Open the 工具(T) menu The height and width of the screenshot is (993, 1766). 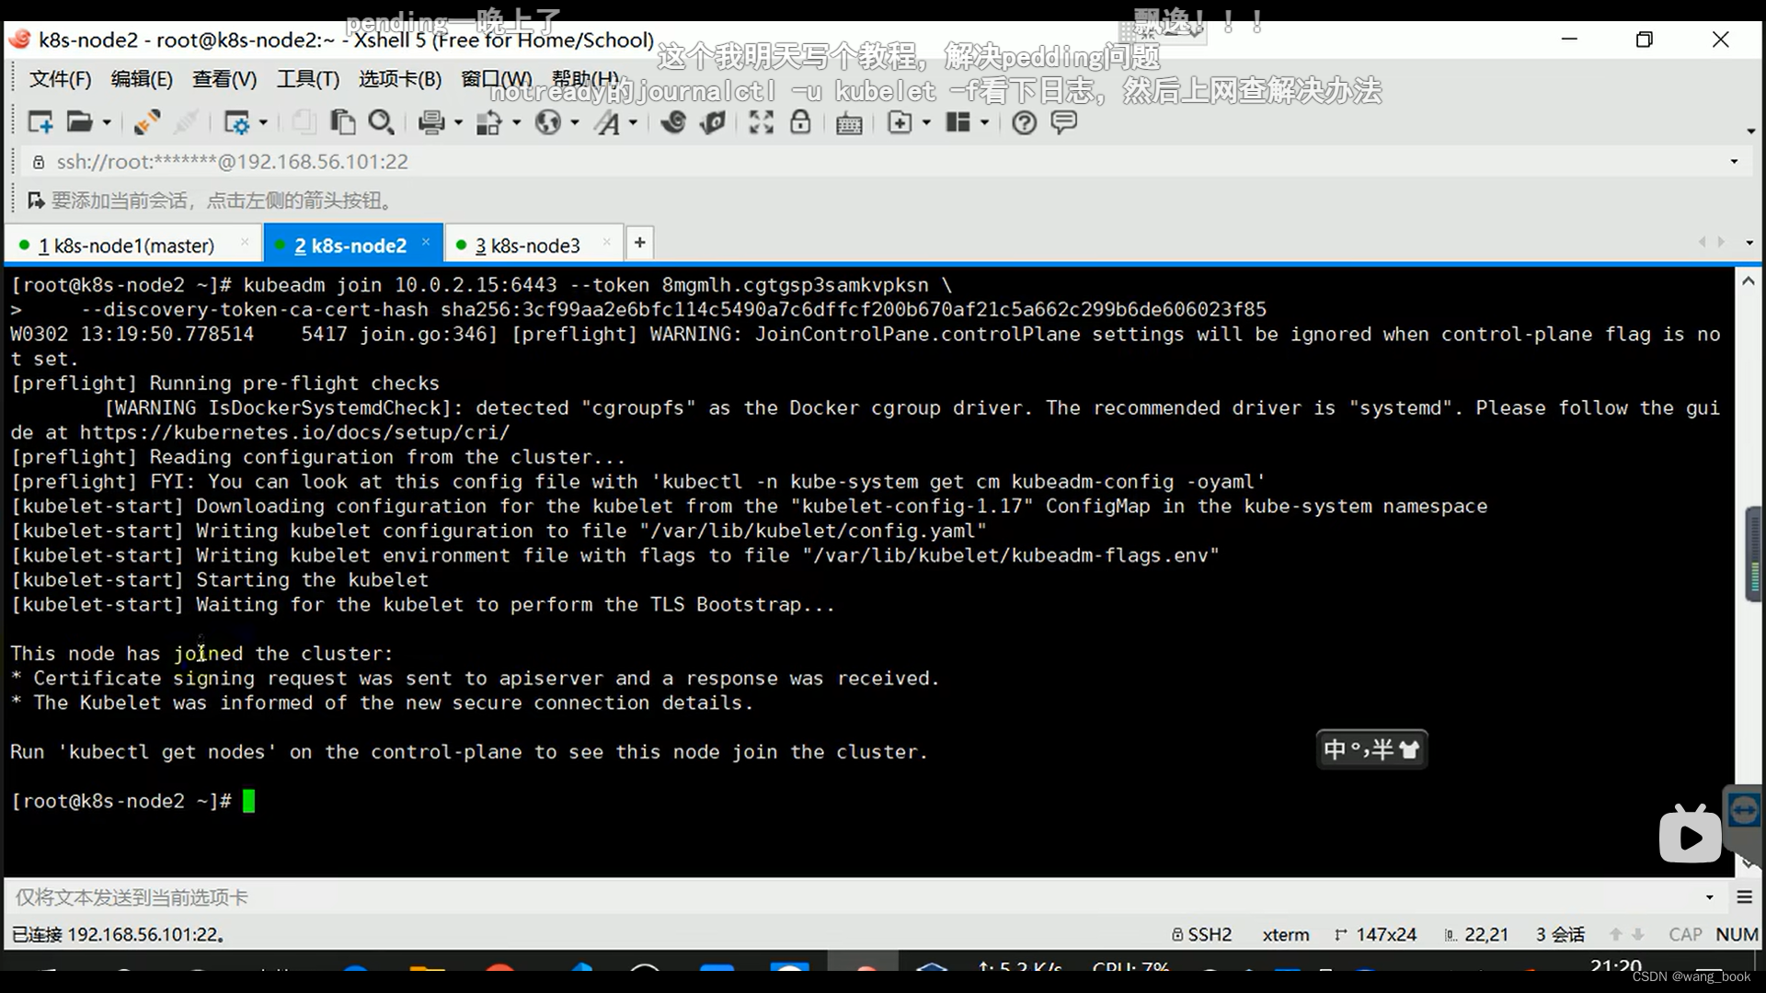pos(308,79)
